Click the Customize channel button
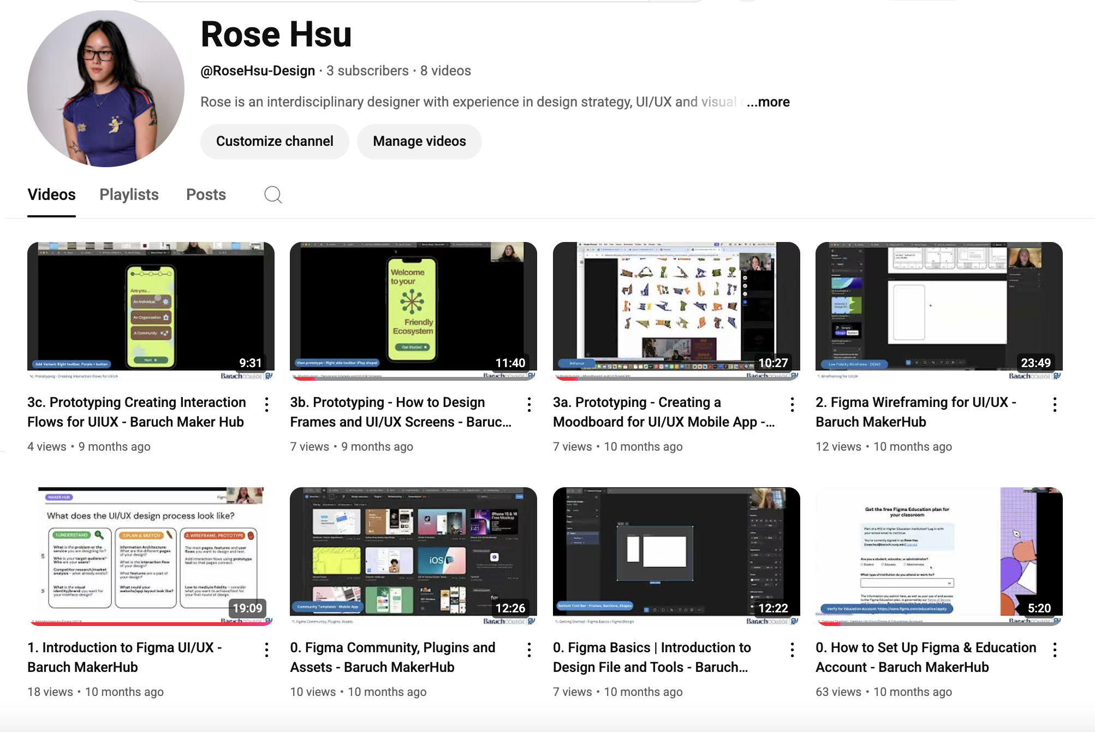The image size is (1095, 732). point(275,141)
